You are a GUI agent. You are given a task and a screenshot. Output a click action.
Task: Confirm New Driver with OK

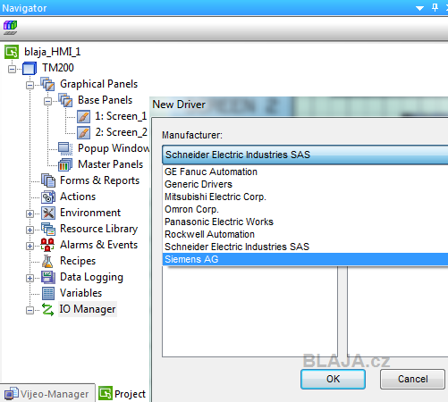(333, 379)
